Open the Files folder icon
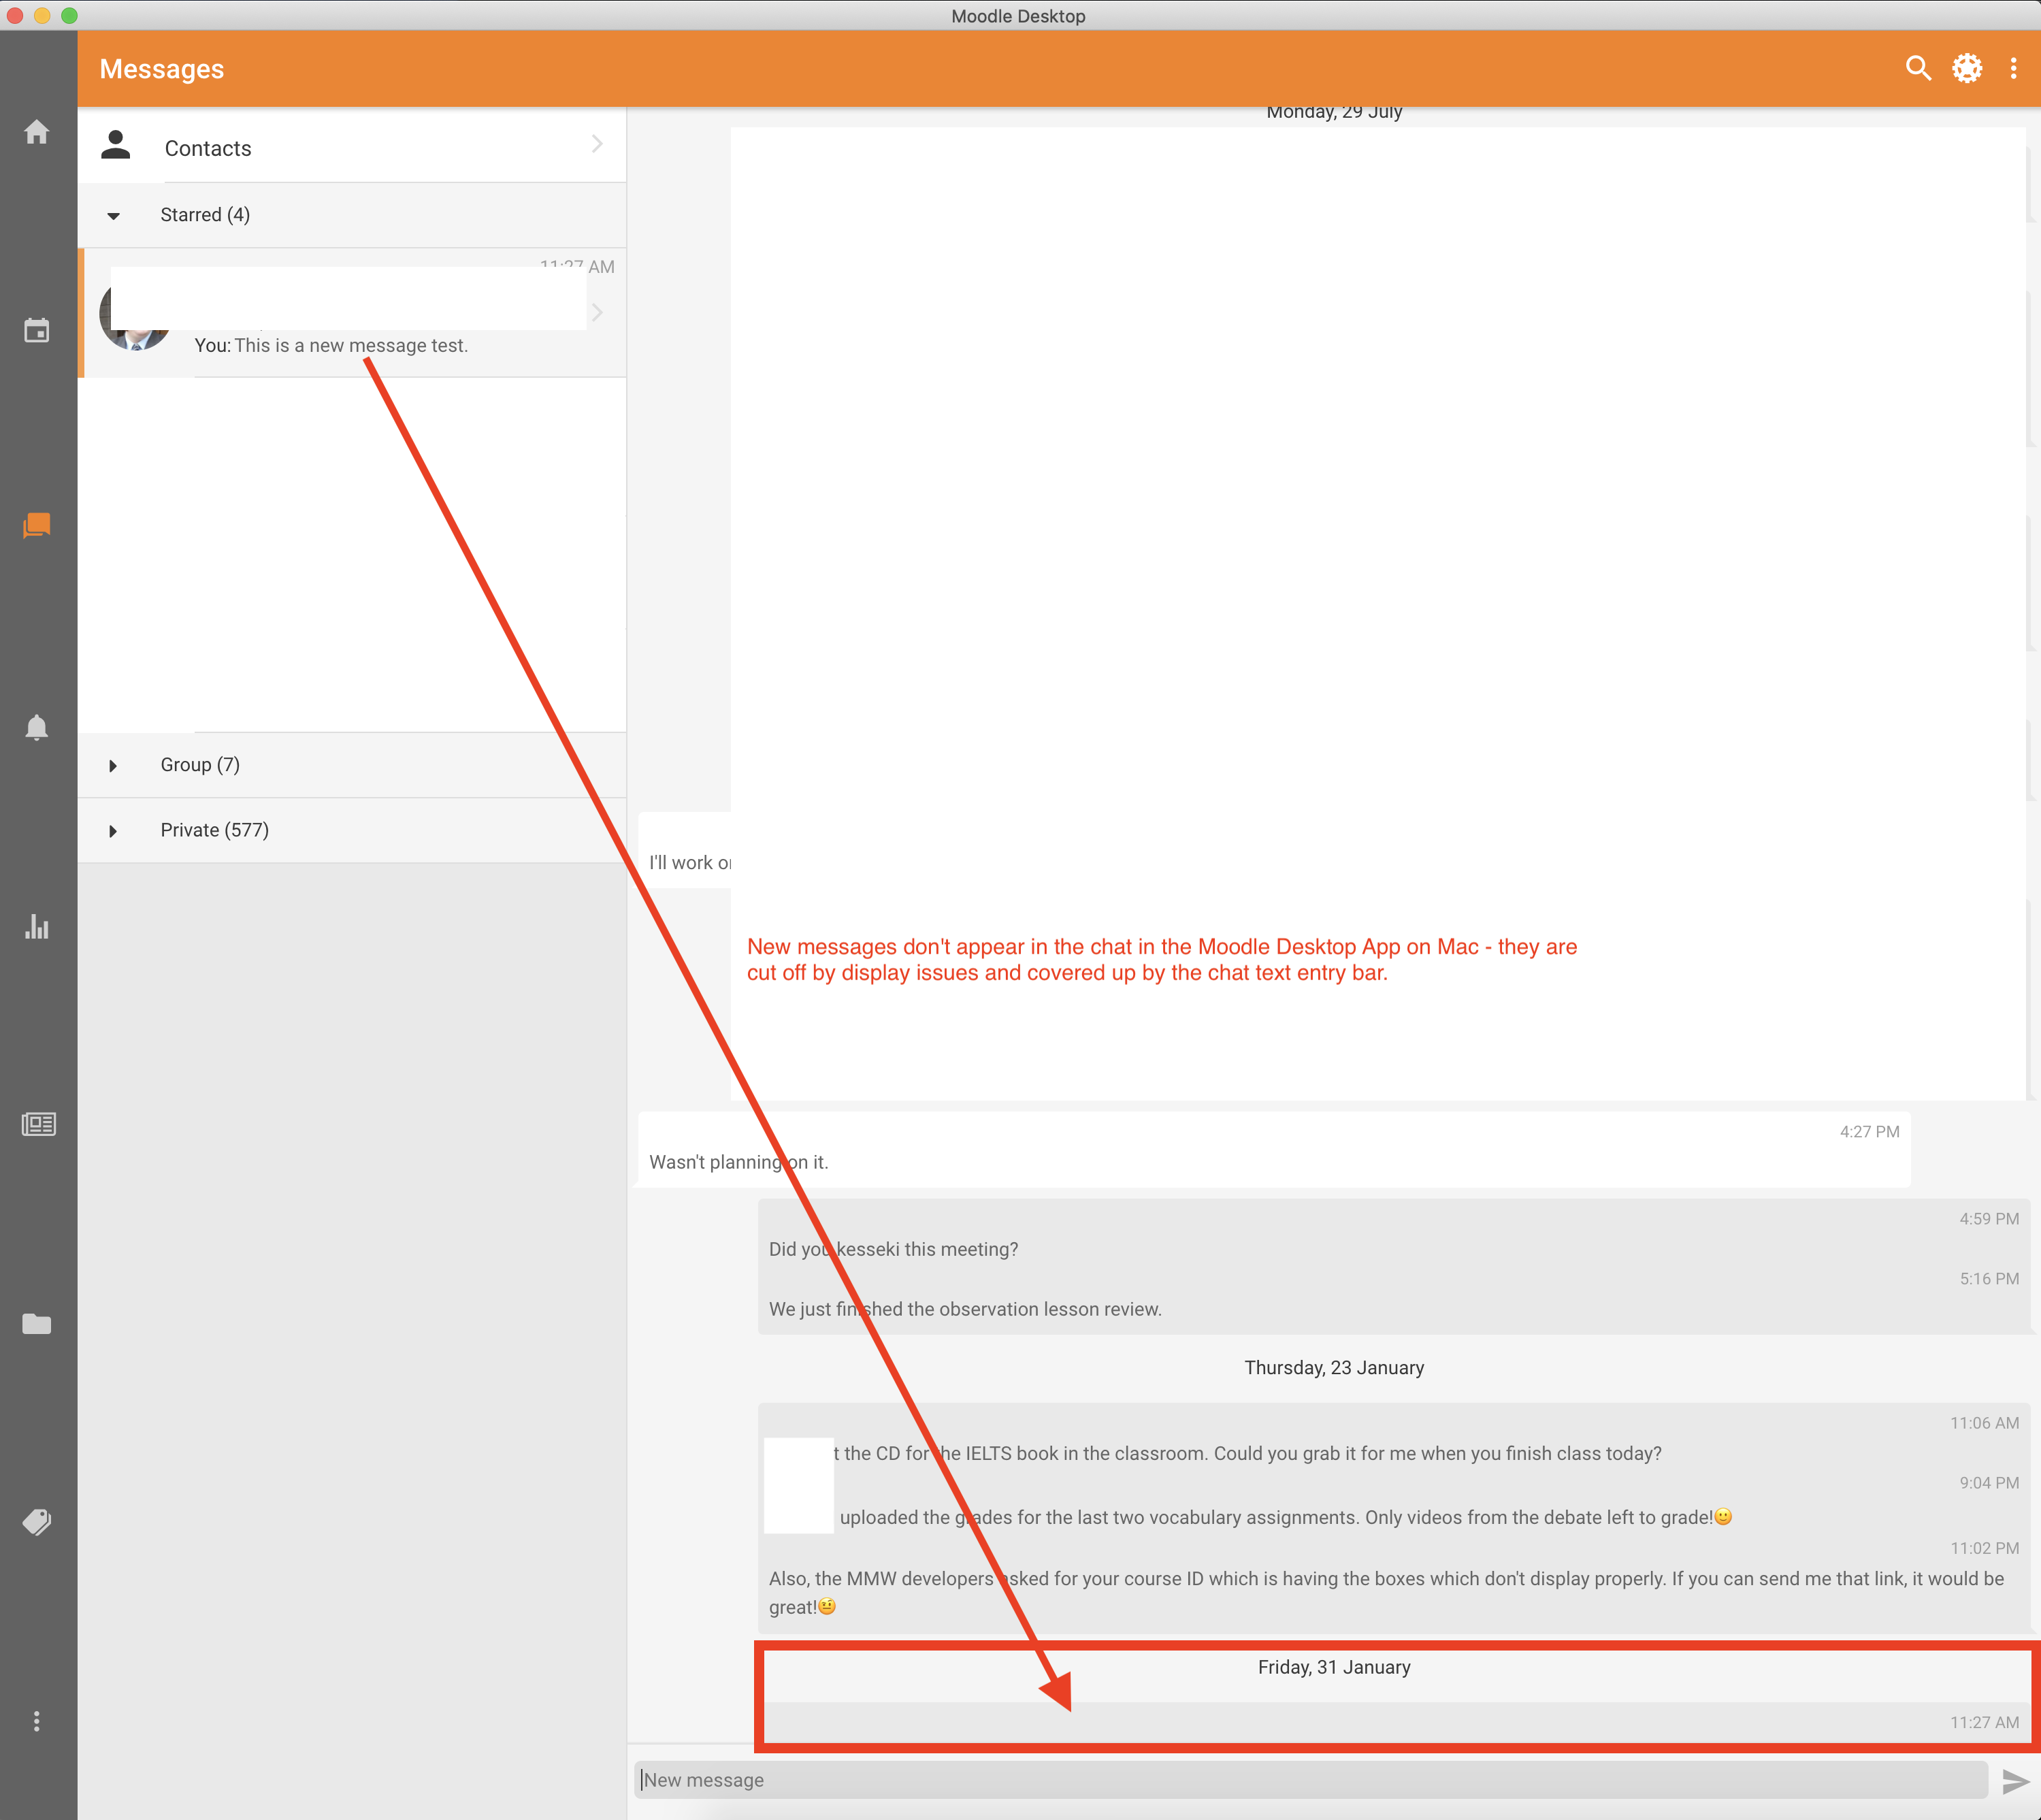 point(37,1324)
